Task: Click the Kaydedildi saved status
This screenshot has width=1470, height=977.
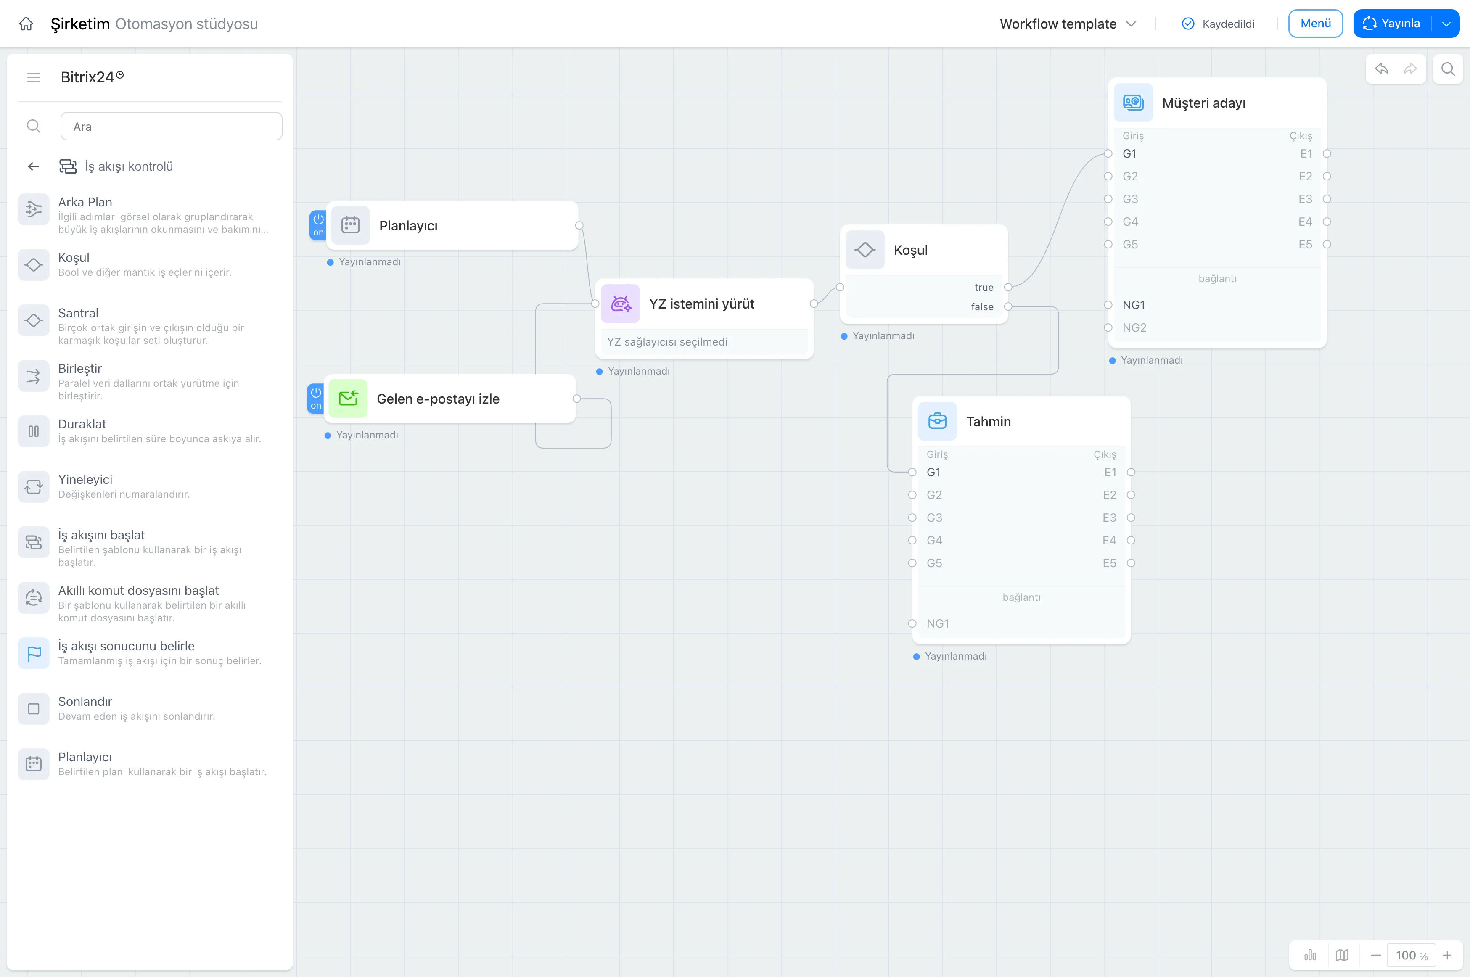Action: pos(1218,24)
